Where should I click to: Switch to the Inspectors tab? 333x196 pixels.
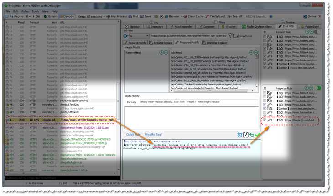(x=155, y=27)
